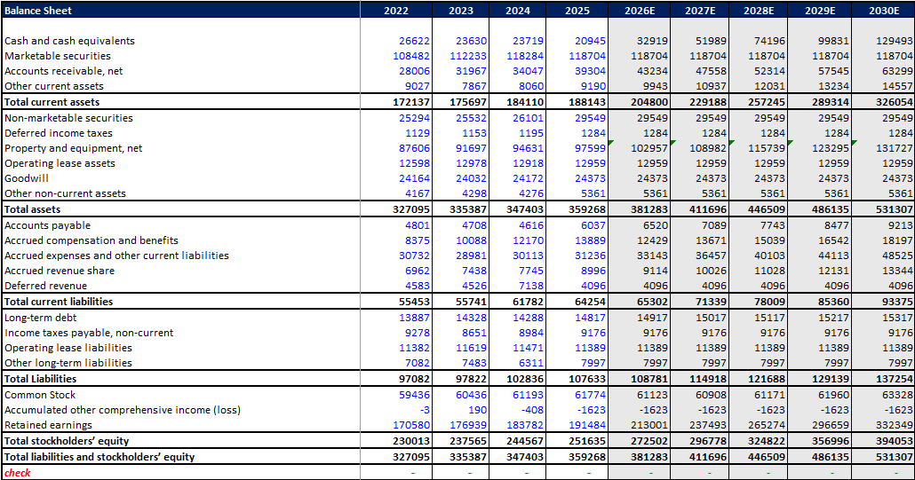Select the Other non-current assets label

click(x=65, y=193)
